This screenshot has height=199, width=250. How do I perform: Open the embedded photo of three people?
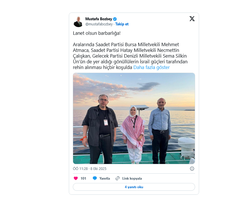(134, 118)
